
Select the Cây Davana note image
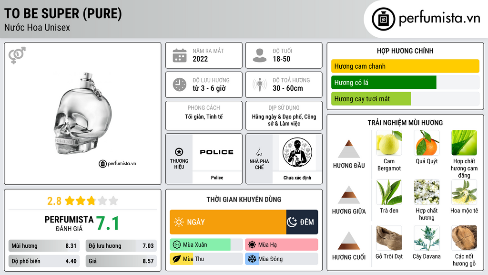(x=427, y=238)
